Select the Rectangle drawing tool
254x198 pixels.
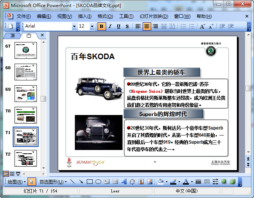tap(89, 182)
